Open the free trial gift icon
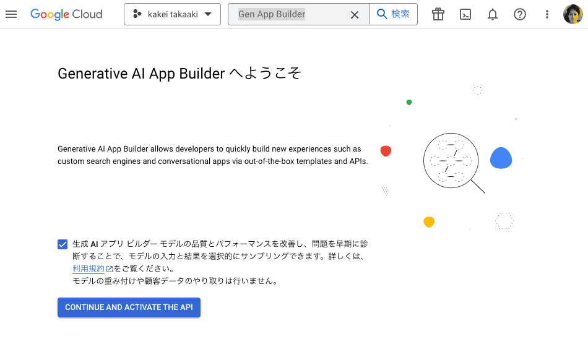Image resolution: width=588 pixels, height=339 pixels. (438, 14)
